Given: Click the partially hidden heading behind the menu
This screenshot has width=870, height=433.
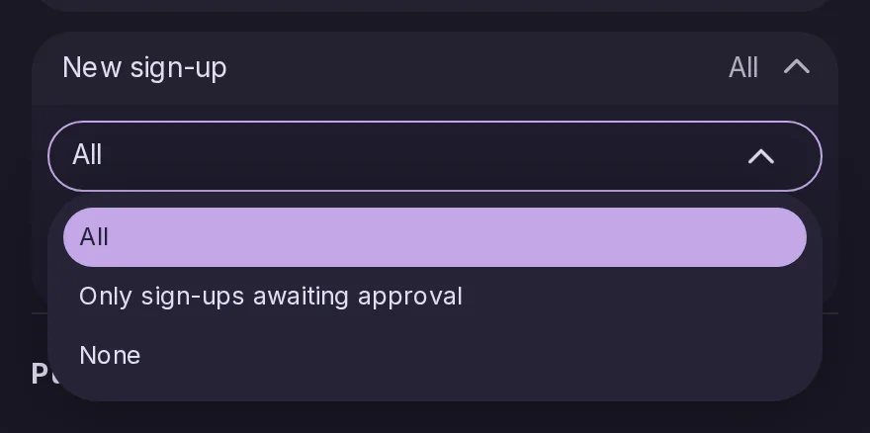Looking at the screenshot, I should (x=40, y=374).
